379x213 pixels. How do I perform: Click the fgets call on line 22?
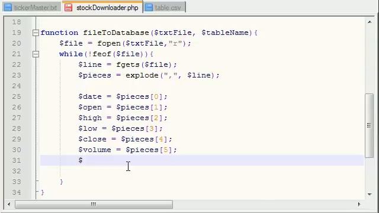click(x=128, y=64)
